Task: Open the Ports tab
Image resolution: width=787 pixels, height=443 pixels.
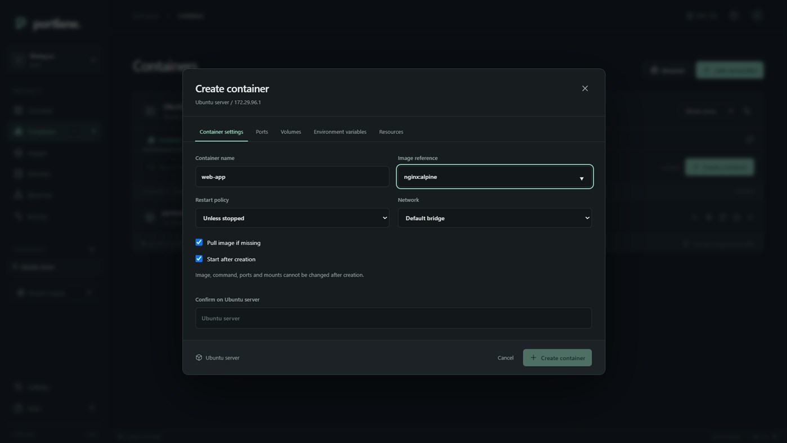Action: [262, 132]
